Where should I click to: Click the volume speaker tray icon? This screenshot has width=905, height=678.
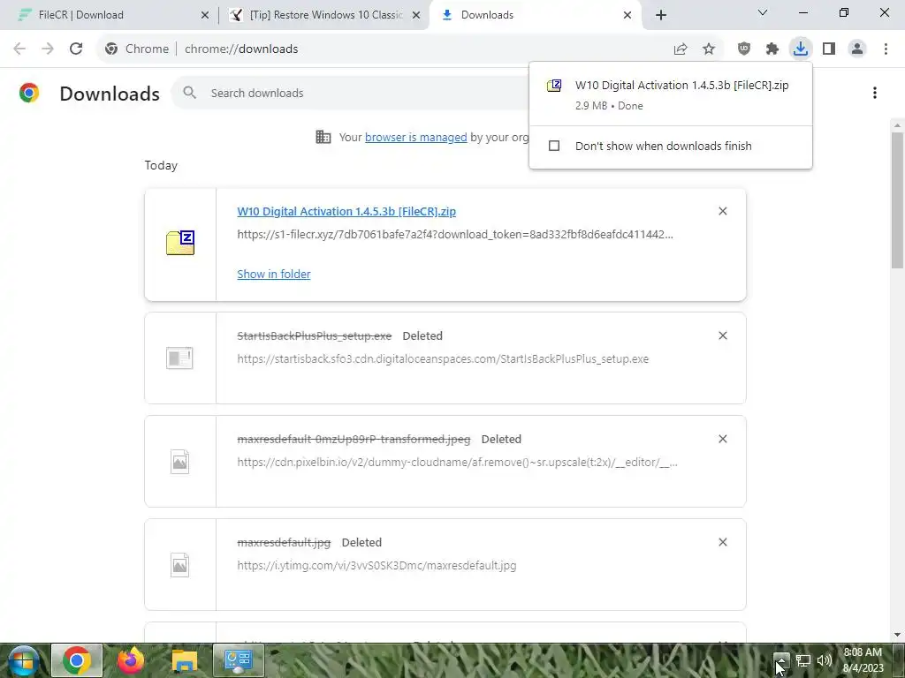(x=825, y=660)
